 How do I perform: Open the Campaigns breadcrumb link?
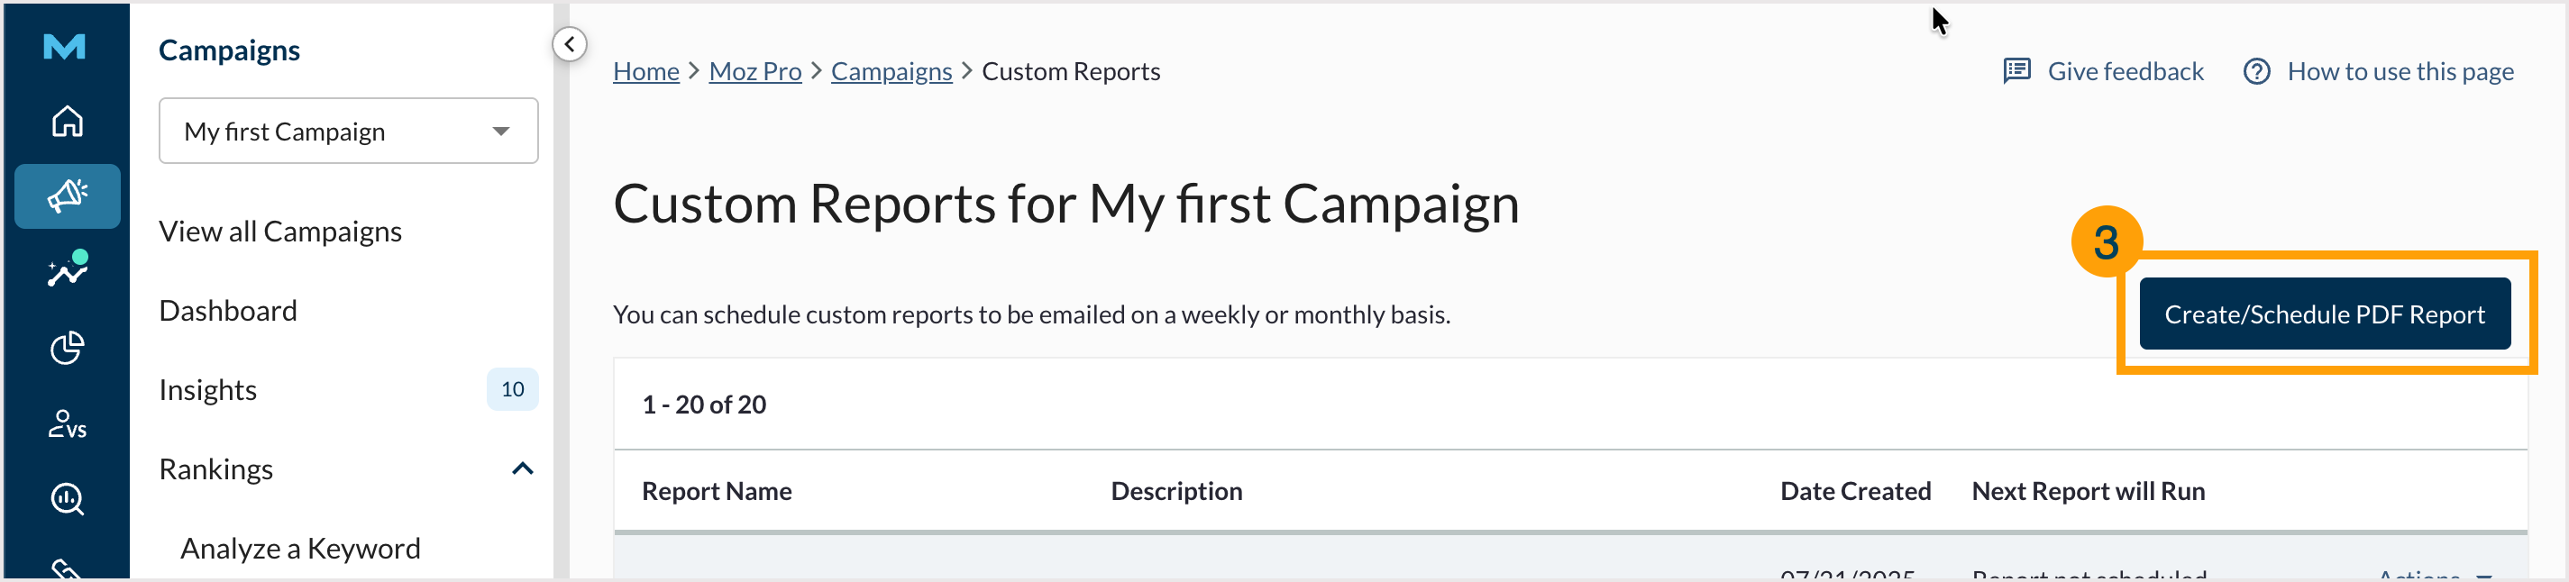[x=891, y=71]
